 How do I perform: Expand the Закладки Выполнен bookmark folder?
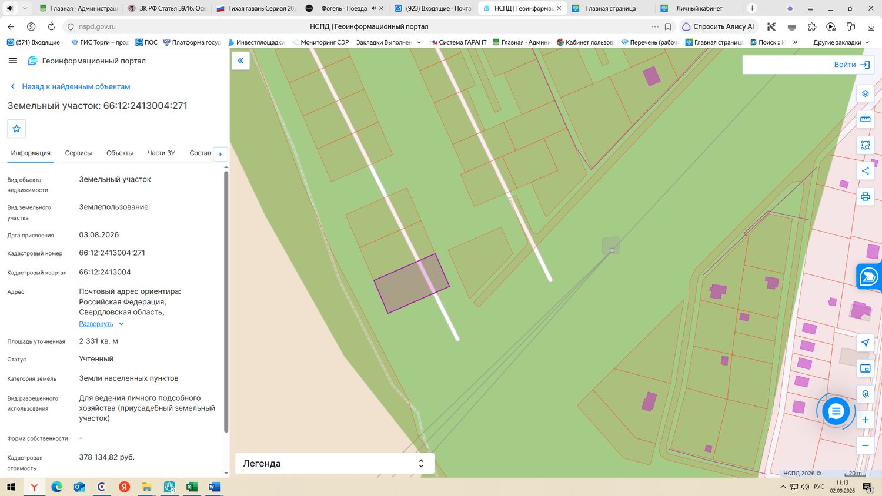389,42
